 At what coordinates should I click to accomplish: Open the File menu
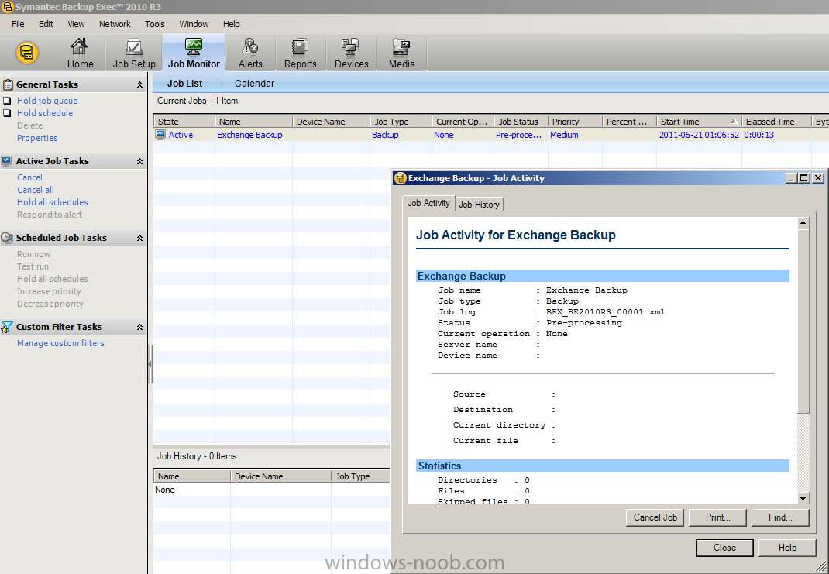[18, 24]
